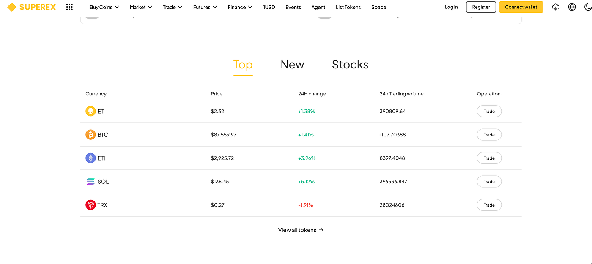Expand the Market dropdown
The image size is (592, 264).
tap(141, 7)
